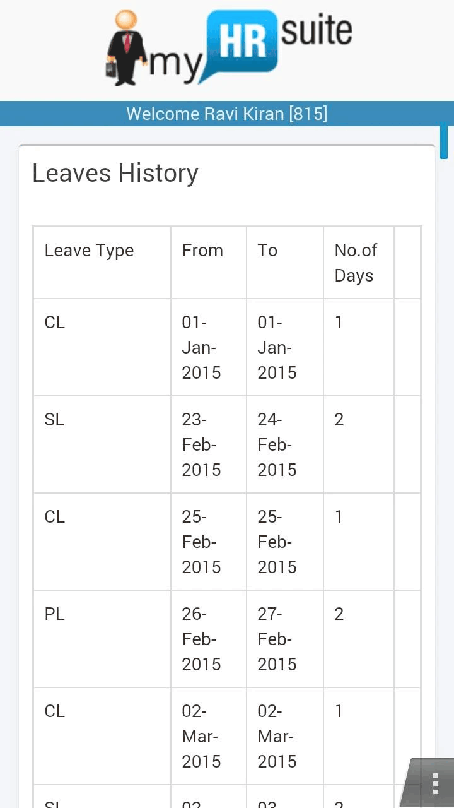Viewport: 454px width, 808px height.
Task: Tap the From date 01-Jan-2015 cell
Action: coord(201,347)
